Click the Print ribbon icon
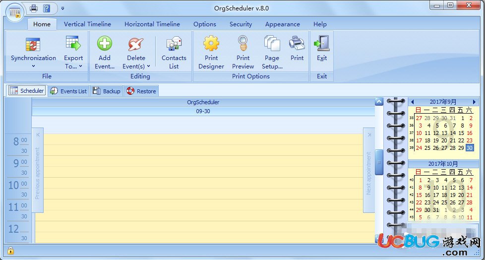 [297, 44]
